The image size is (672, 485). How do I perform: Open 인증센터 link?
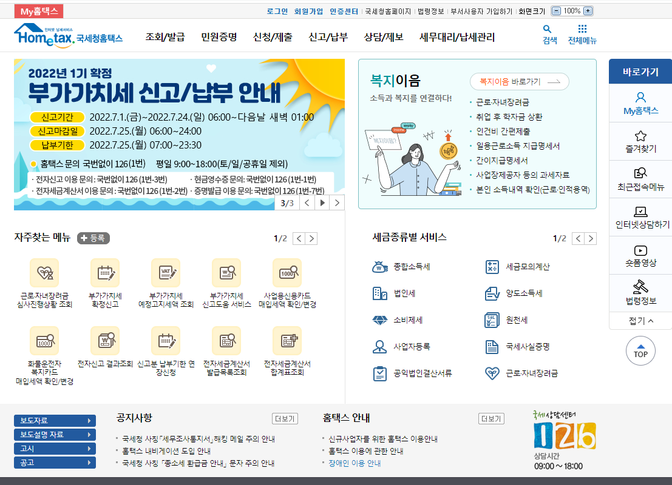[344, 12]
